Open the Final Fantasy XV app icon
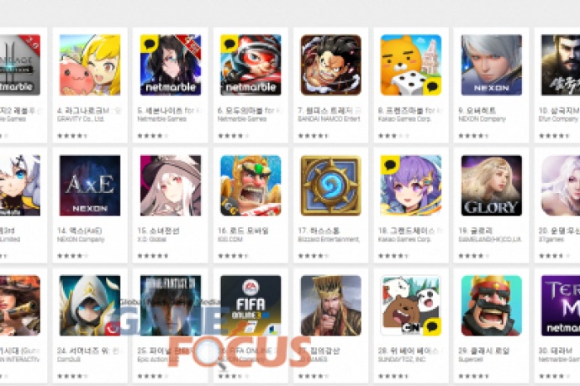The width and height of the screenshot is (580, 386). click(171, 305)
